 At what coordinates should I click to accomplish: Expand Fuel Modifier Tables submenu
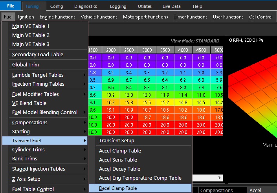[45, 94]
